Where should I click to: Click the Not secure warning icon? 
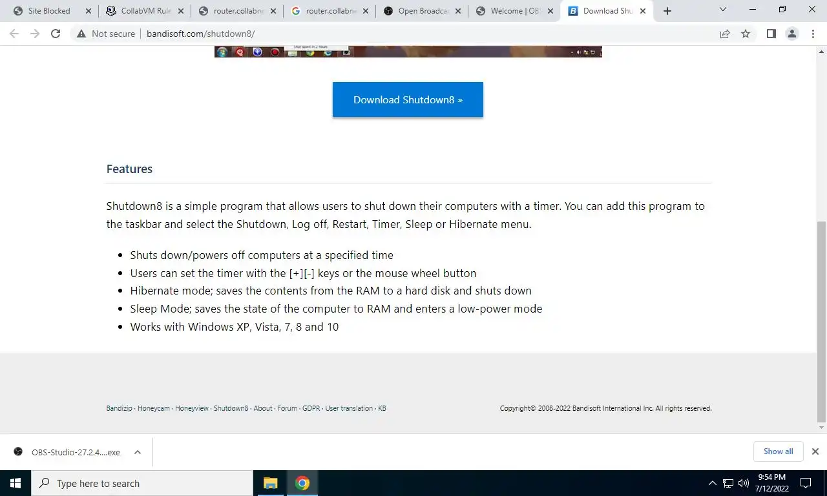(x=81, y=34)
